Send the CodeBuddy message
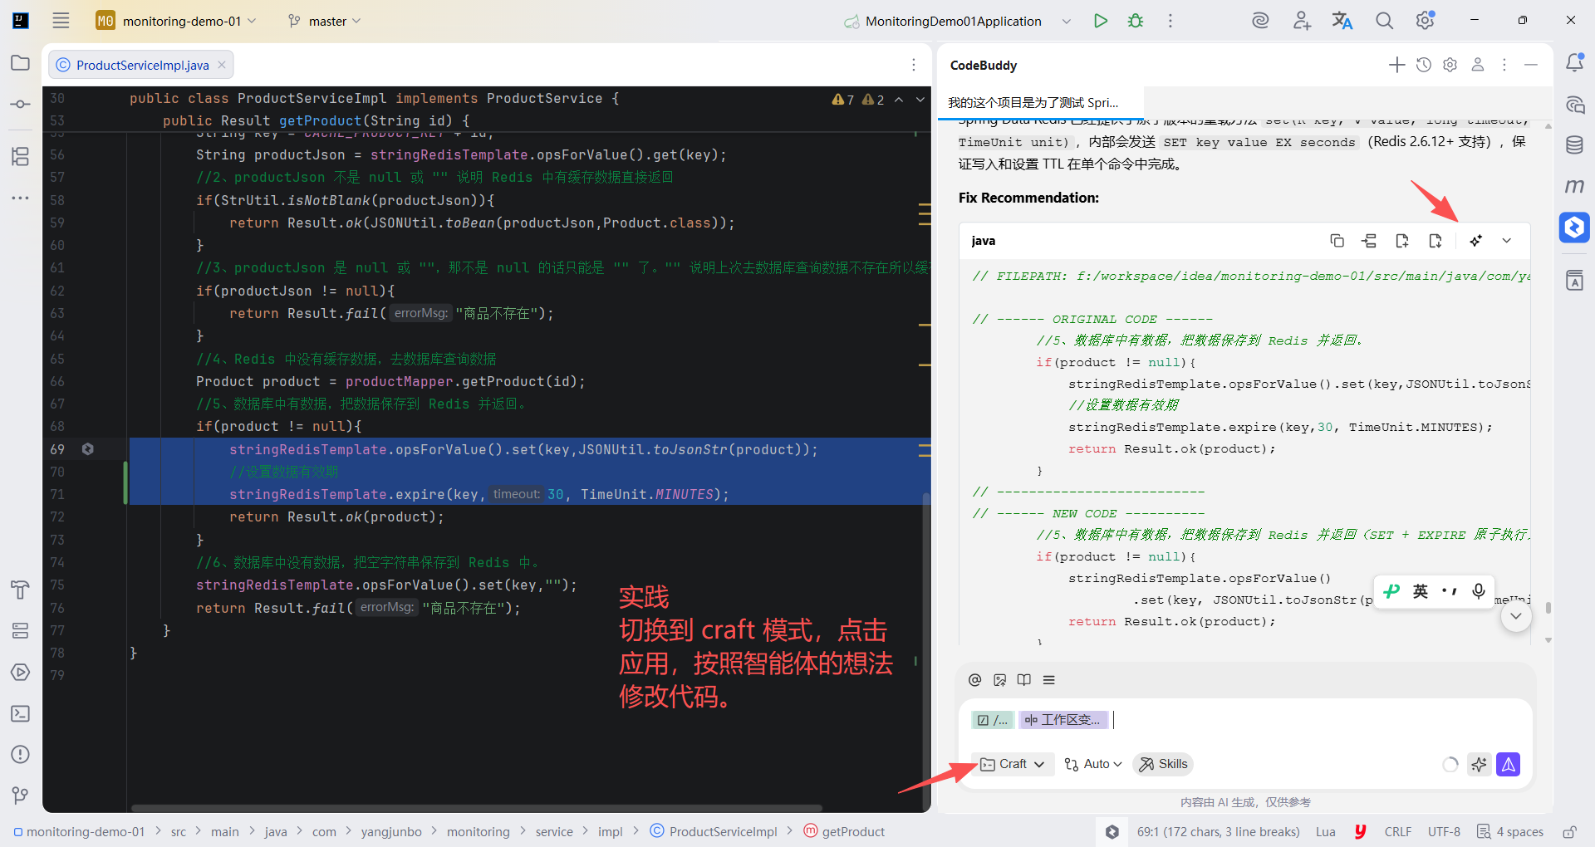 tap(1509, 764)
